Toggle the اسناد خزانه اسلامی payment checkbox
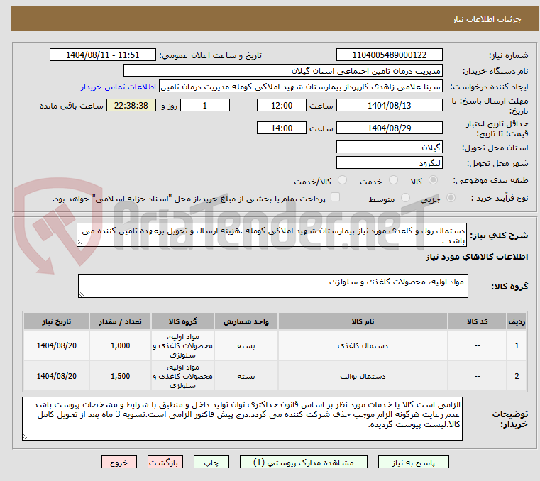 335,197
